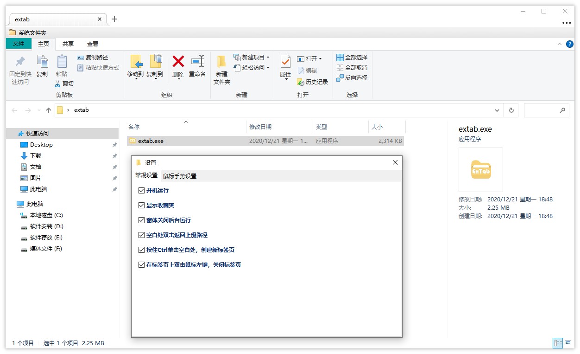The image size is (580, 354).
Task: Select the extab.exe file row
Action: [x=265, y=141]
